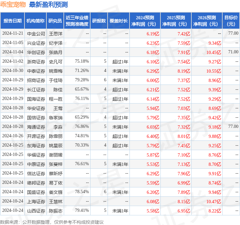
Task: Click the 71.00 target price
Action: tap(233, 52)
